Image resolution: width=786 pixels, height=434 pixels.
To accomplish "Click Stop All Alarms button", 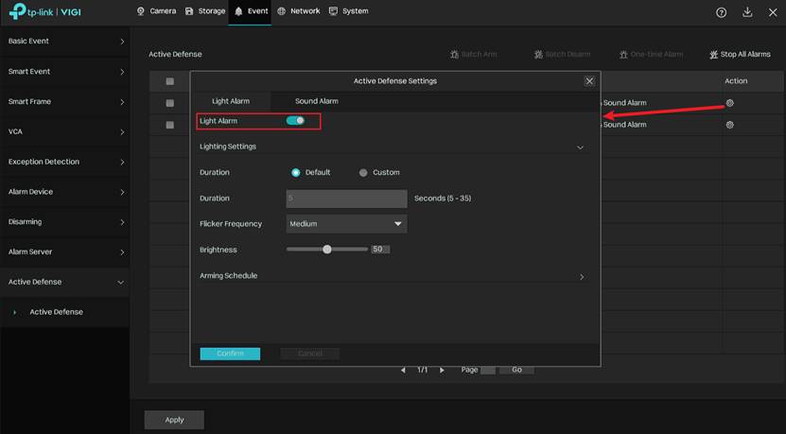I will click(x=740, y=54).
